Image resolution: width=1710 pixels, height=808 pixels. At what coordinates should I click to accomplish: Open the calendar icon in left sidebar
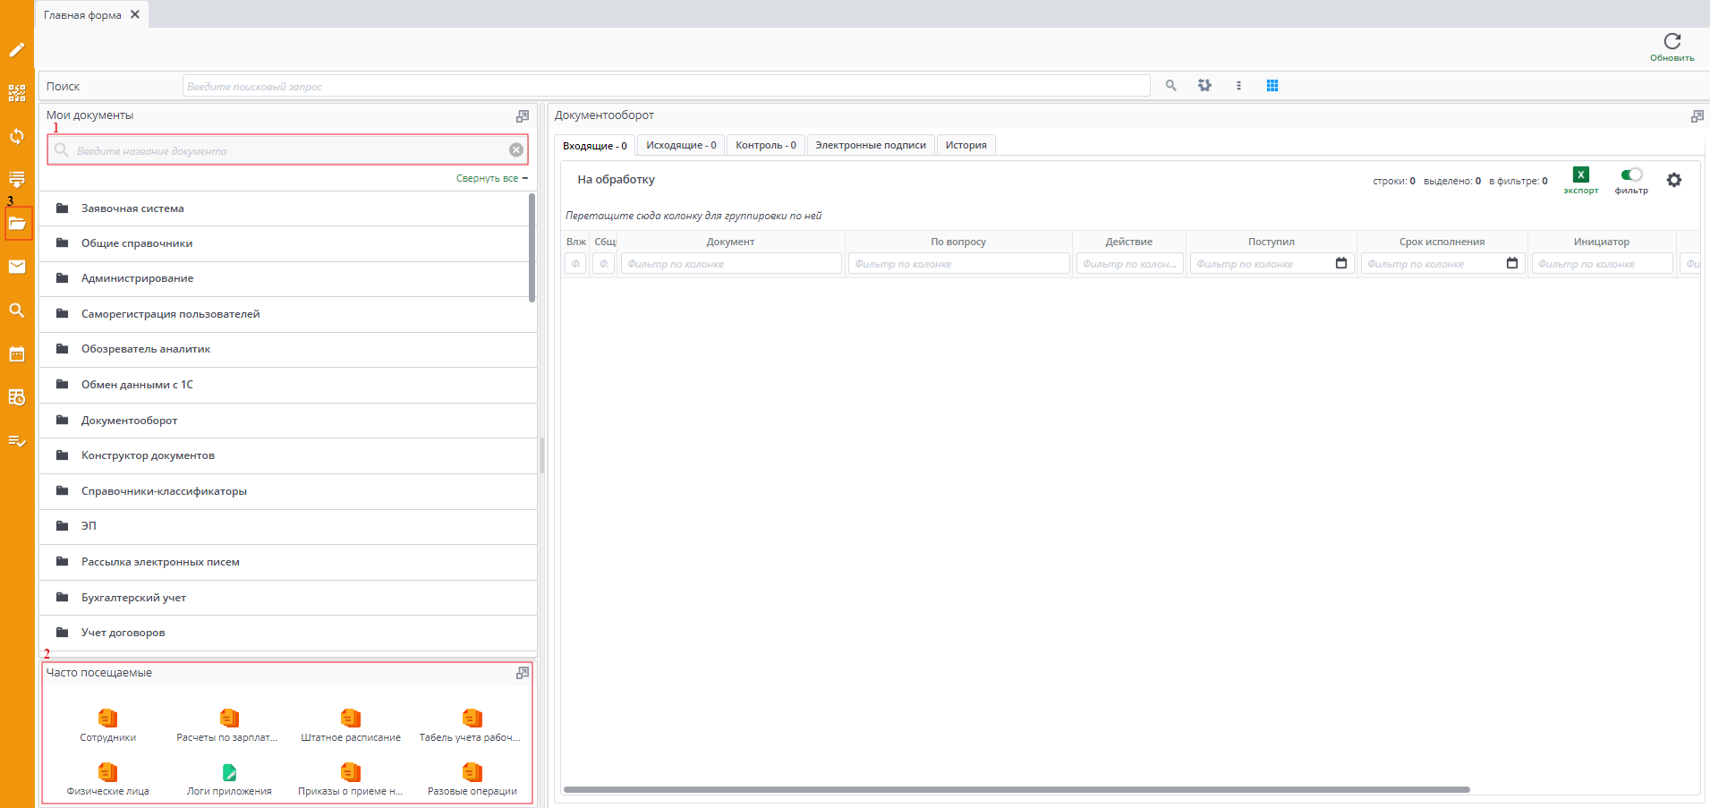coord(17,353)
